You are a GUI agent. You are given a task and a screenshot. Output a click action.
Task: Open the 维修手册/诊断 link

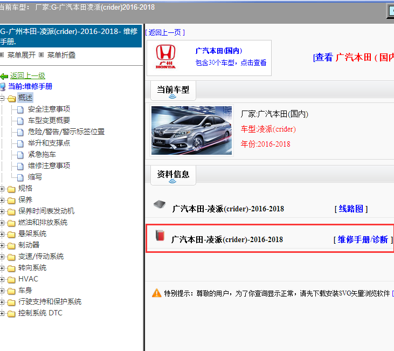pos(363,239)
